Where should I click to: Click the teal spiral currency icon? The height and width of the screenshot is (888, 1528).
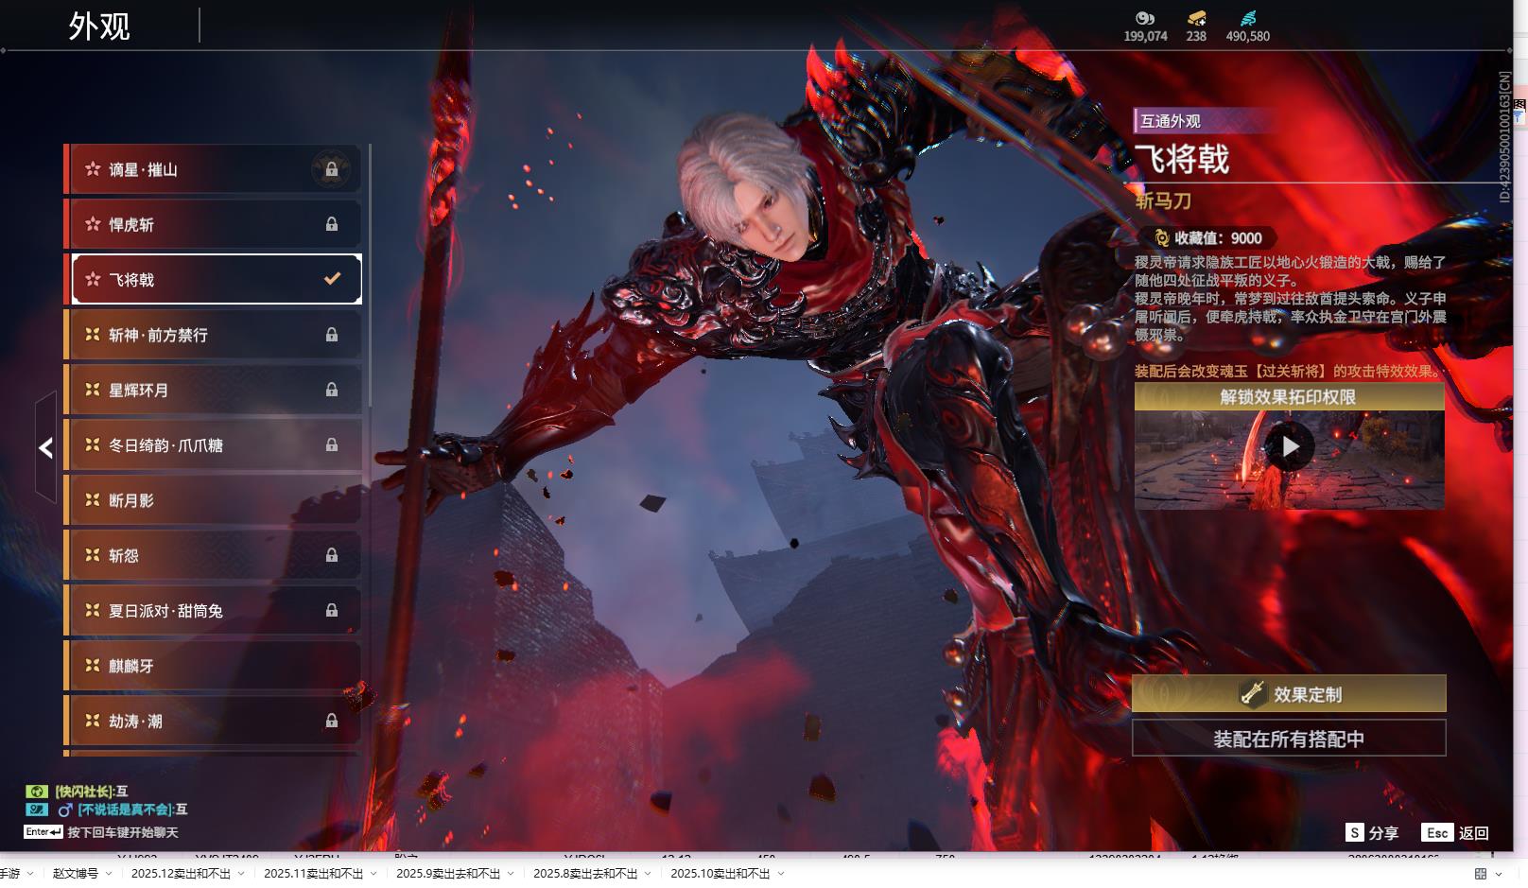click(1247, 18)
